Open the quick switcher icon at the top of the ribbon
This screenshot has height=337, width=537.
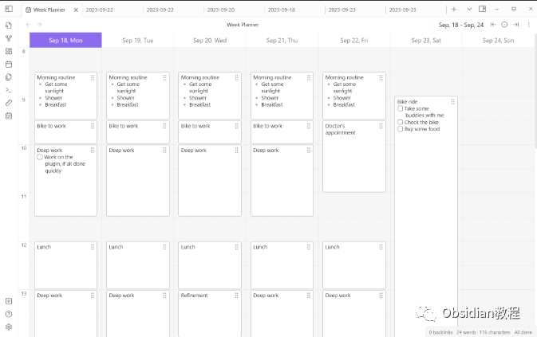[x=9, y=25]
